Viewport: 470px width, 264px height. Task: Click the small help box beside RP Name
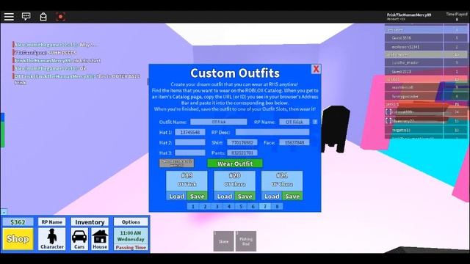click(x=315, y=122)
